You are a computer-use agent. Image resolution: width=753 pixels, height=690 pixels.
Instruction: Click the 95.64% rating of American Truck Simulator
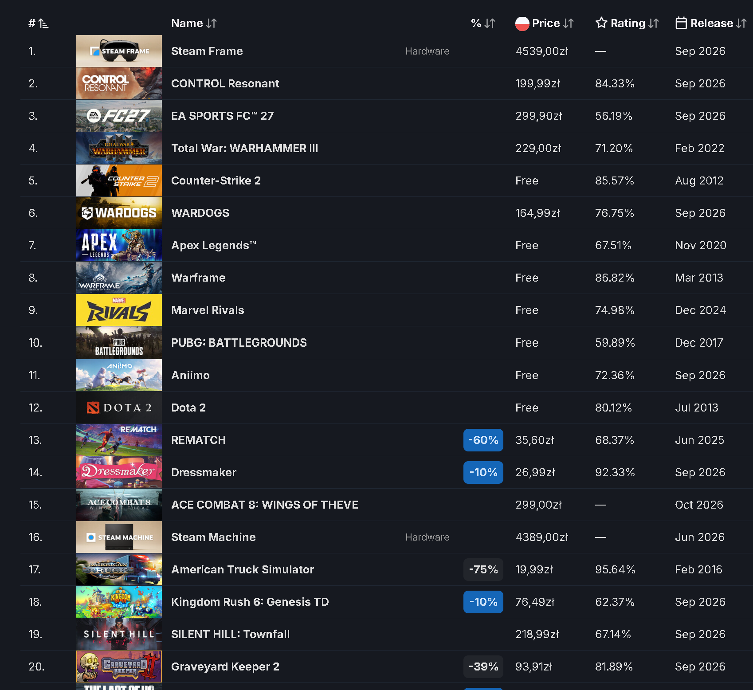coord(615,569)
